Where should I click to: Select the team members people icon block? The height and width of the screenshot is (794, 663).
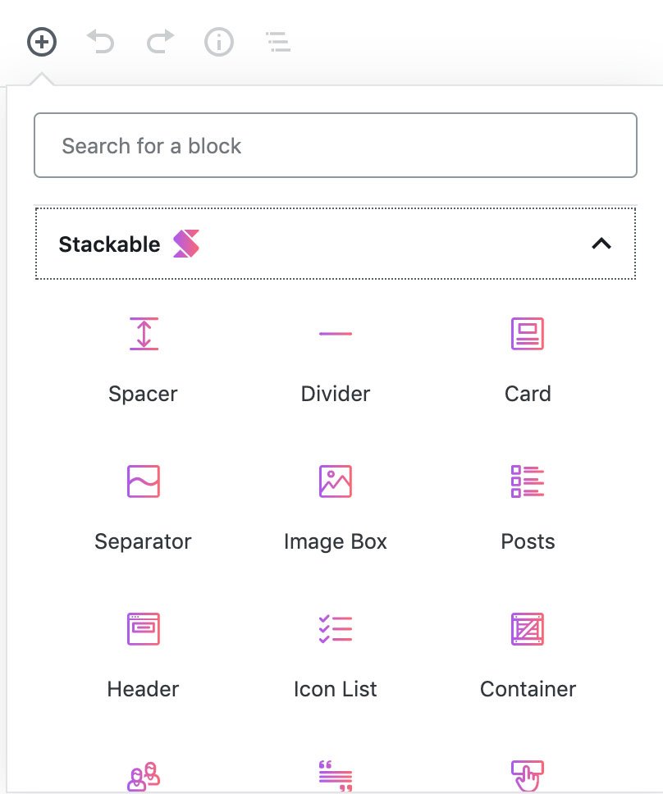click(x=144, y=776)
